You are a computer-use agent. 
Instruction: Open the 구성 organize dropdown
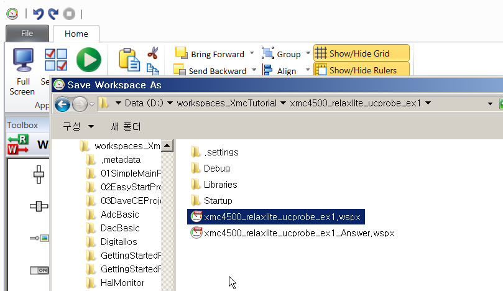point(78,126)
